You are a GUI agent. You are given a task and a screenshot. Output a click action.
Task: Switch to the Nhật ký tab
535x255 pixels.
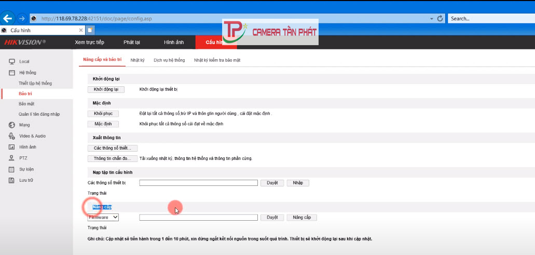click(x=138, y=60)
